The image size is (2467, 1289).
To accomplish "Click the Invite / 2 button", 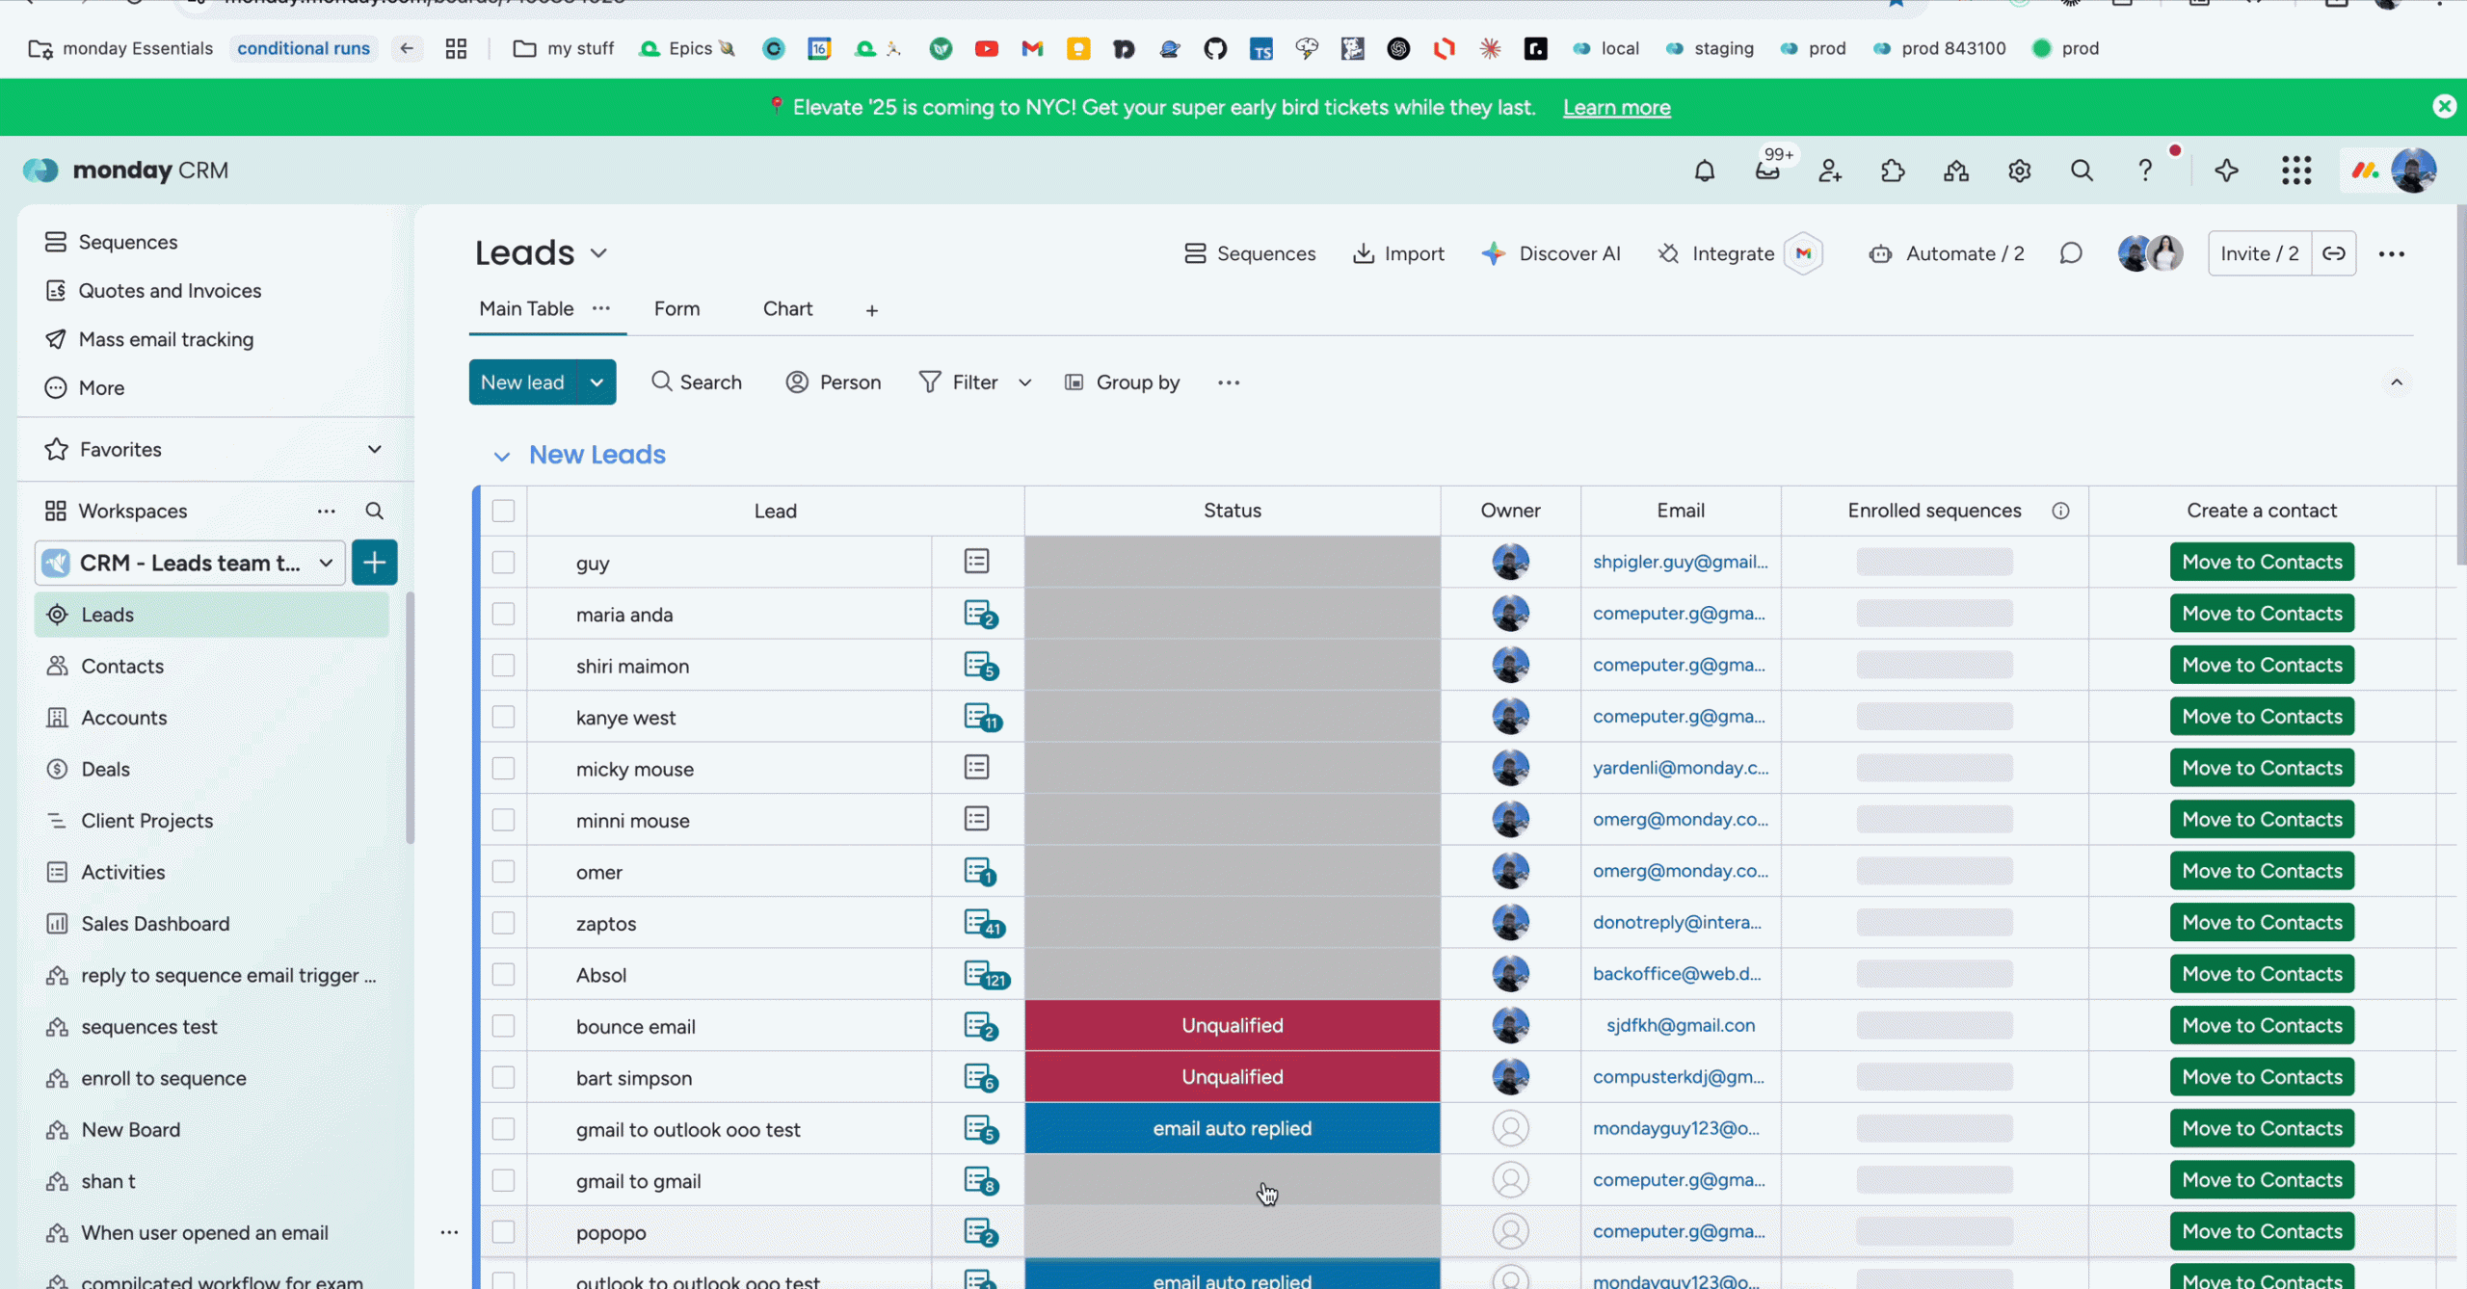I will (x=2259, y=253).
